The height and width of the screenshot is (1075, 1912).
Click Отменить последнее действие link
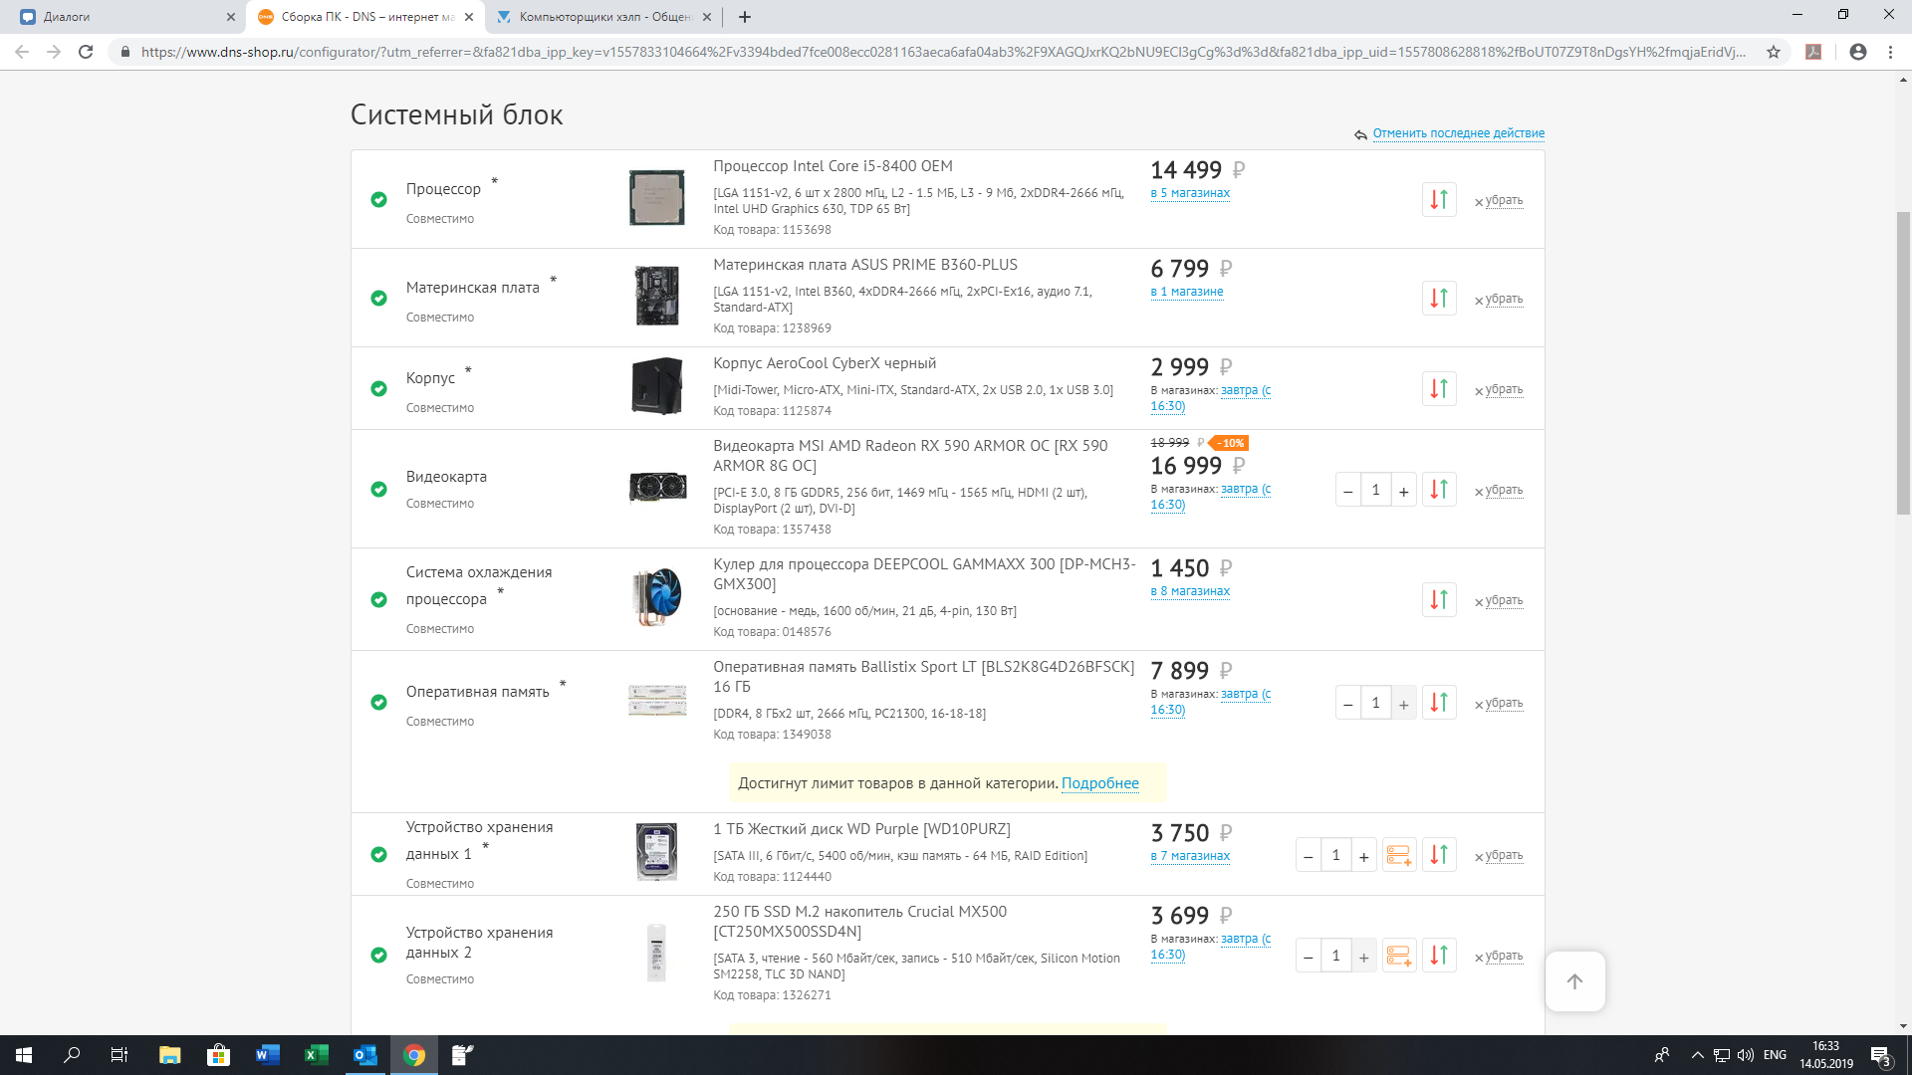point(1458,133)
